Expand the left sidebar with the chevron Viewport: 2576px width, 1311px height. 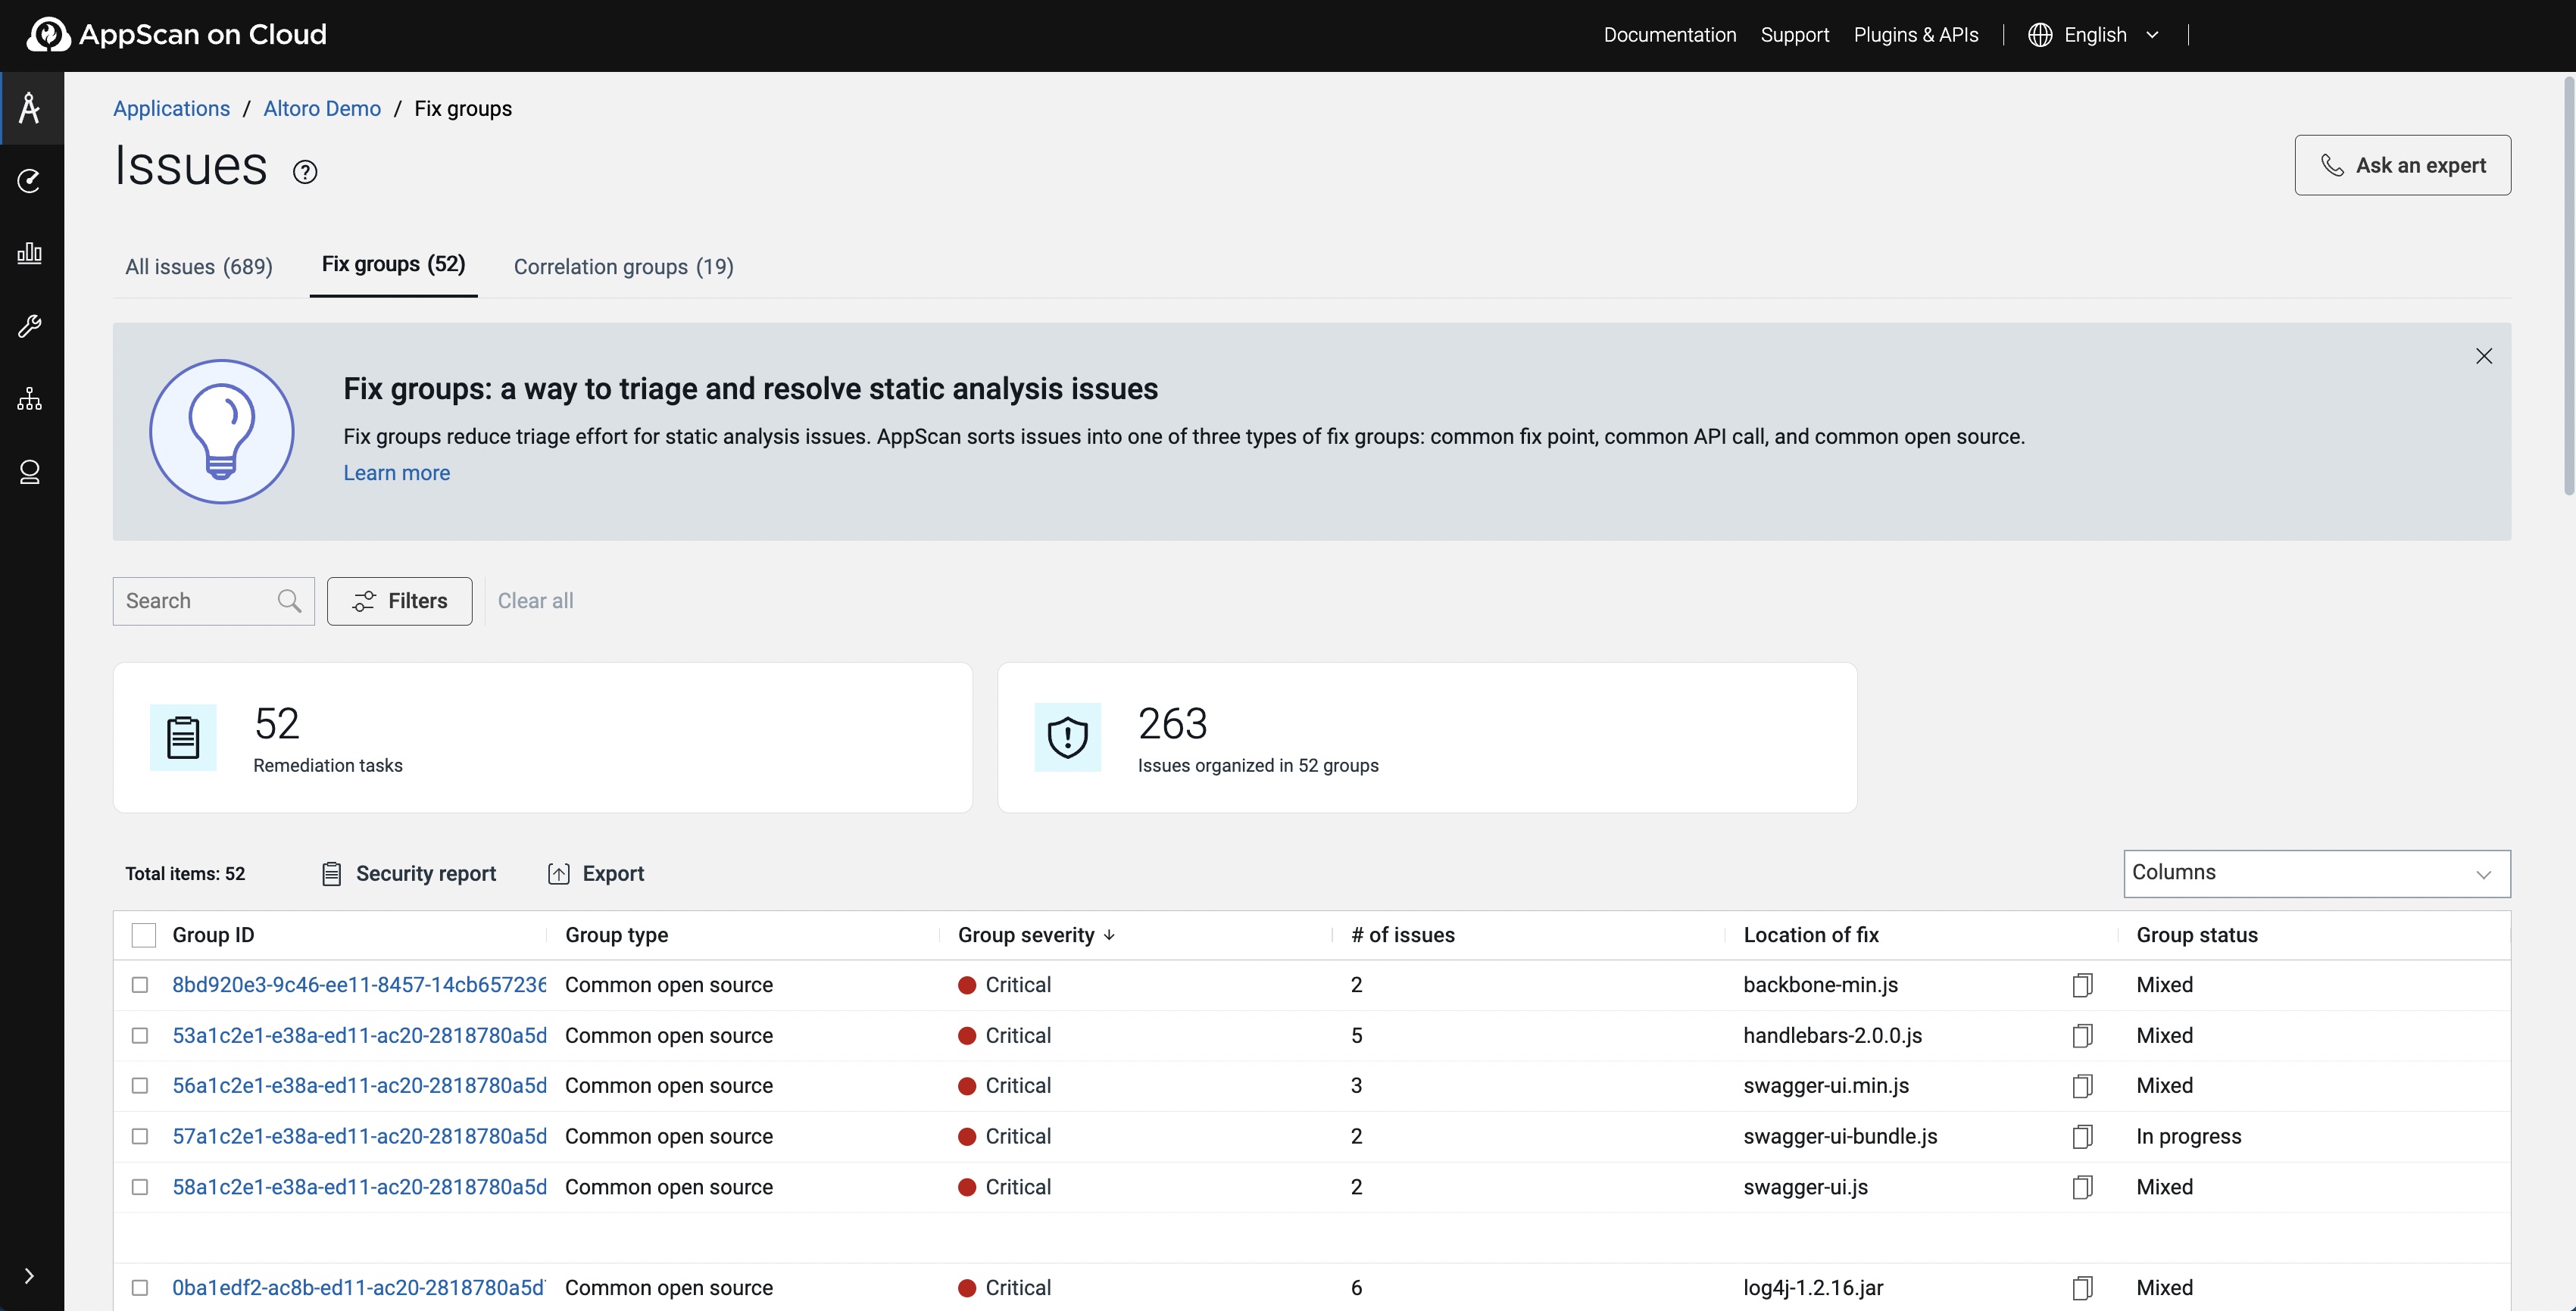pos(30,1276)
